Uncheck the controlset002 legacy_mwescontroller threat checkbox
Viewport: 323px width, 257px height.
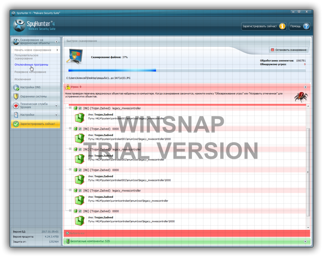(x=80, y=150)
